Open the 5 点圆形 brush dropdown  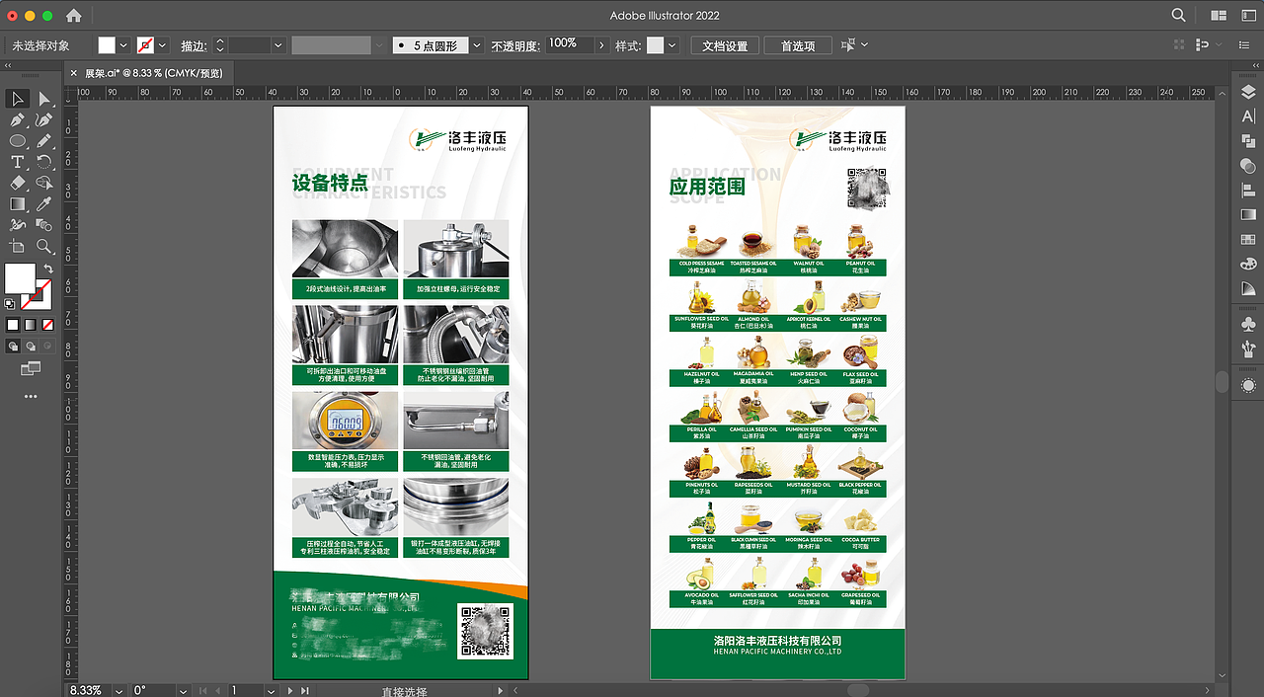tap(477, 45)
